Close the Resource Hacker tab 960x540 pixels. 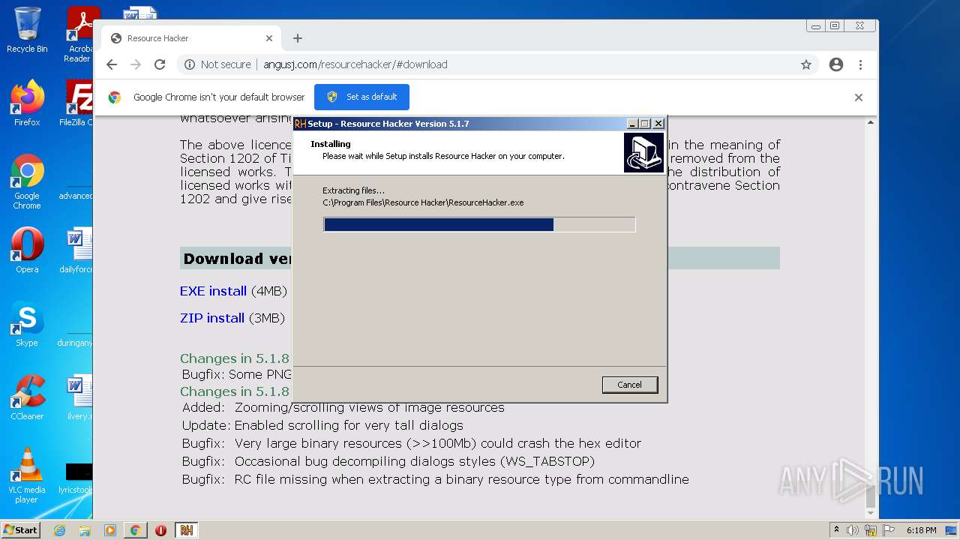point(269,38)
